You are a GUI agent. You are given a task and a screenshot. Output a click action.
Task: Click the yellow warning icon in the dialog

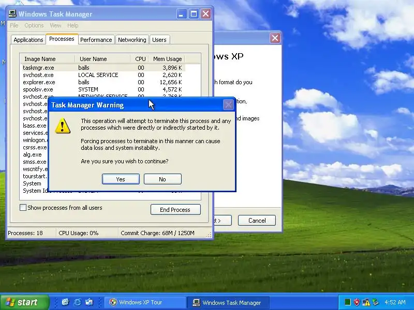tap(63, 126)
